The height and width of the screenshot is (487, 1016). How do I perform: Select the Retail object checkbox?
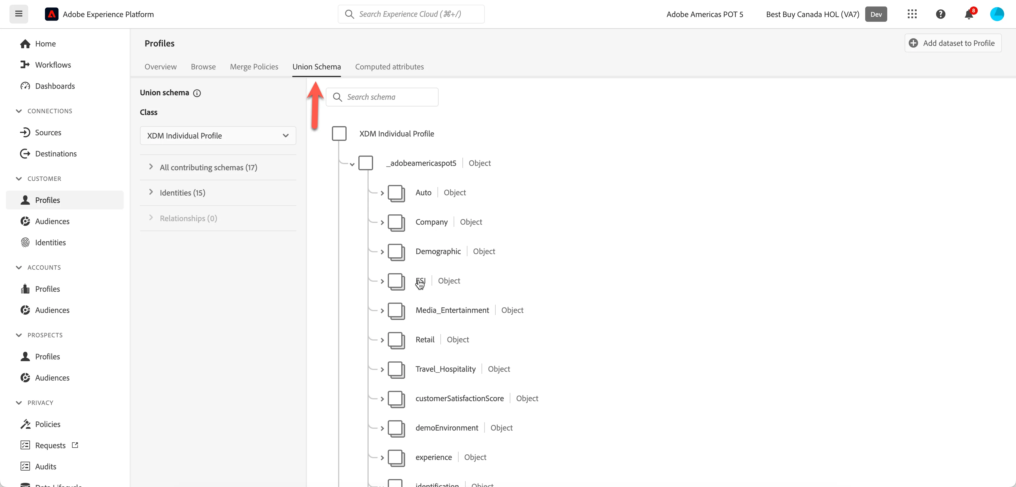[396, 340]
